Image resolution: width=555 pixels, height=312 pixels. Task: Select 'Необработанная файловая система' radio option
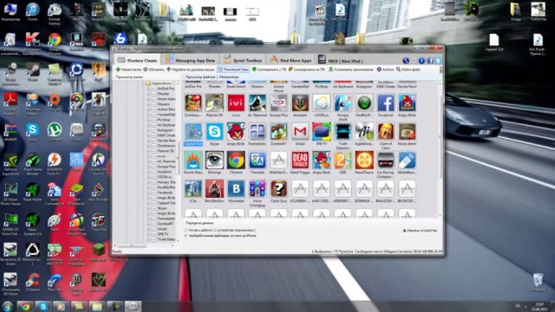(x=187, y=236)
